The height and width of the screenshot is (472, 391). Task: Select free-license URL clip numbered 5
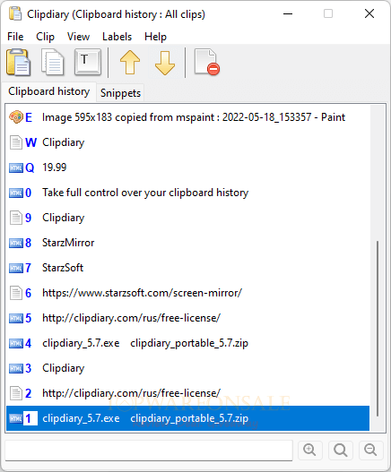[187, 318]
